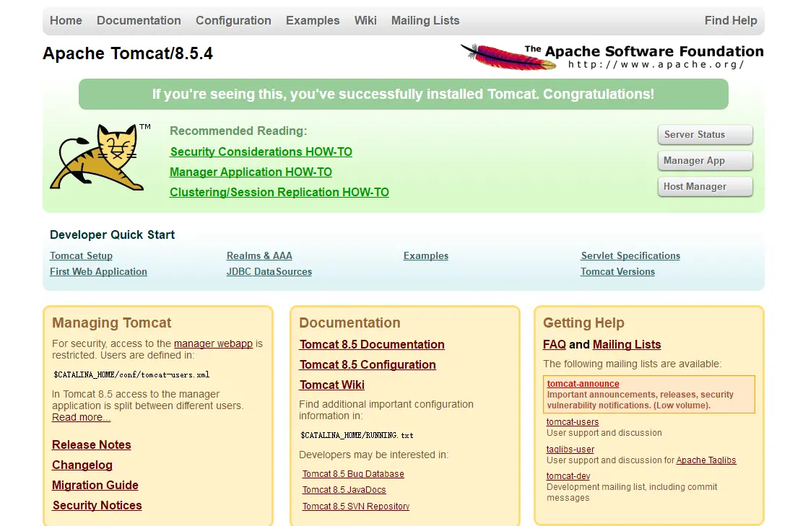Image resolution: width=795 pixels, height=526 pixels.
Task: Click Tomcat 8.5 JavaDocs link
Action: 344,489
